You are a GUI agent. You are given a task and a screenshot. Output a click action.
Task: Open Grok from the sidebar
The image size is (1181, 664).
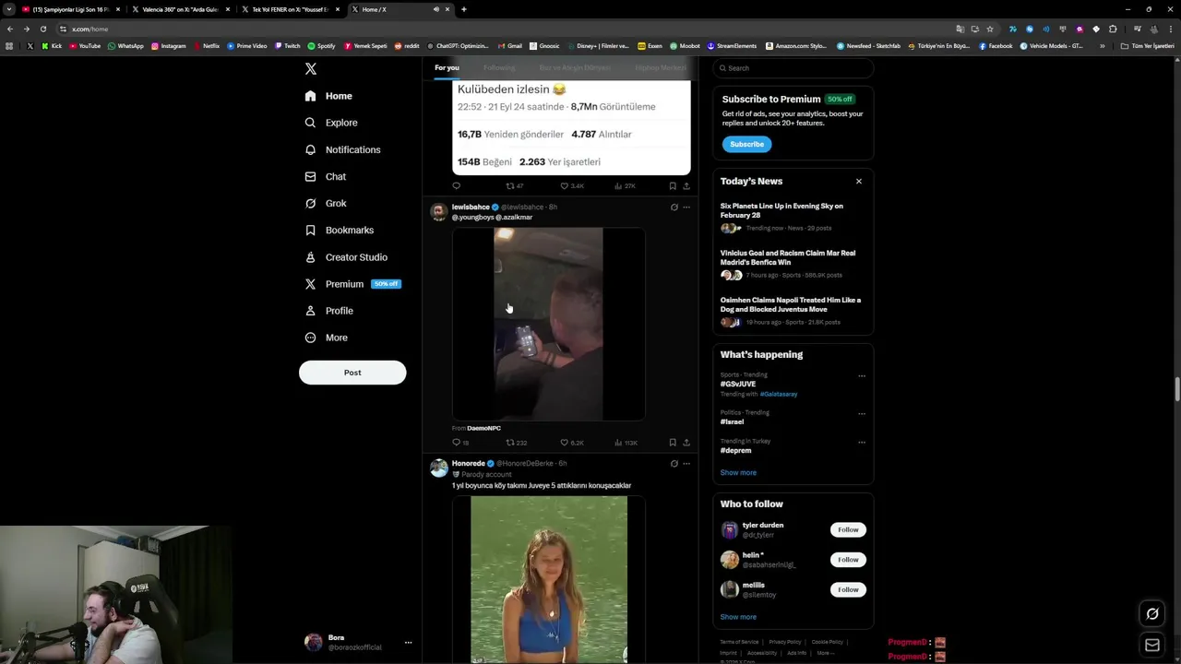325,203
